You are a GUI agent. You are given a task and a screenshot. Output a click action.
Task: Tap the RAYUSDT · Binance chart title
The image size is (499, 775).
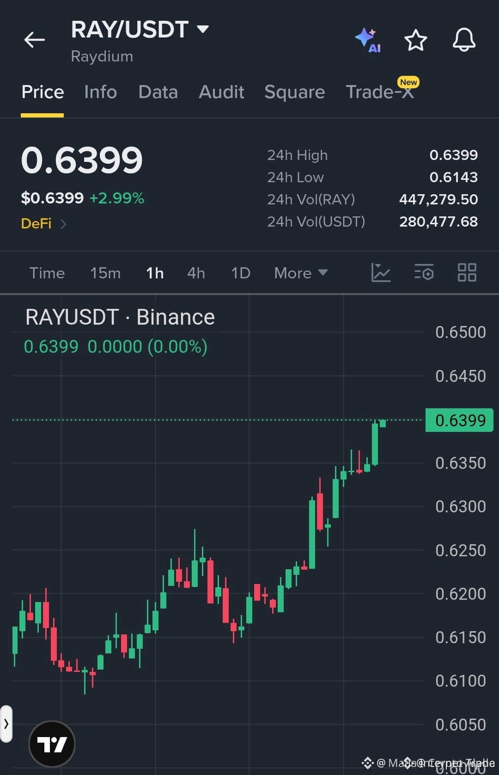[120, 317]
